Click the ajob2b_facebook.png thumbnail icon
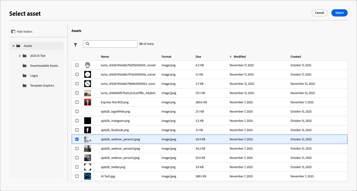This screenshot has height=191, width=357. [x=88, y=130]
